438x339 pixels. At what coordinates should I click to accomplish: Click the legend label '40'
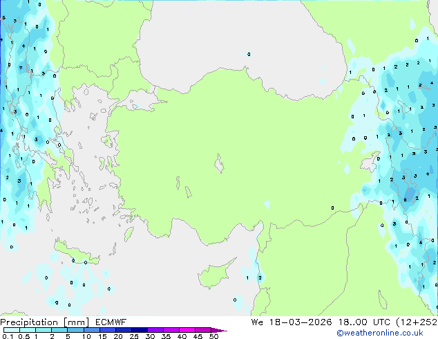click(x=182, y=336)
